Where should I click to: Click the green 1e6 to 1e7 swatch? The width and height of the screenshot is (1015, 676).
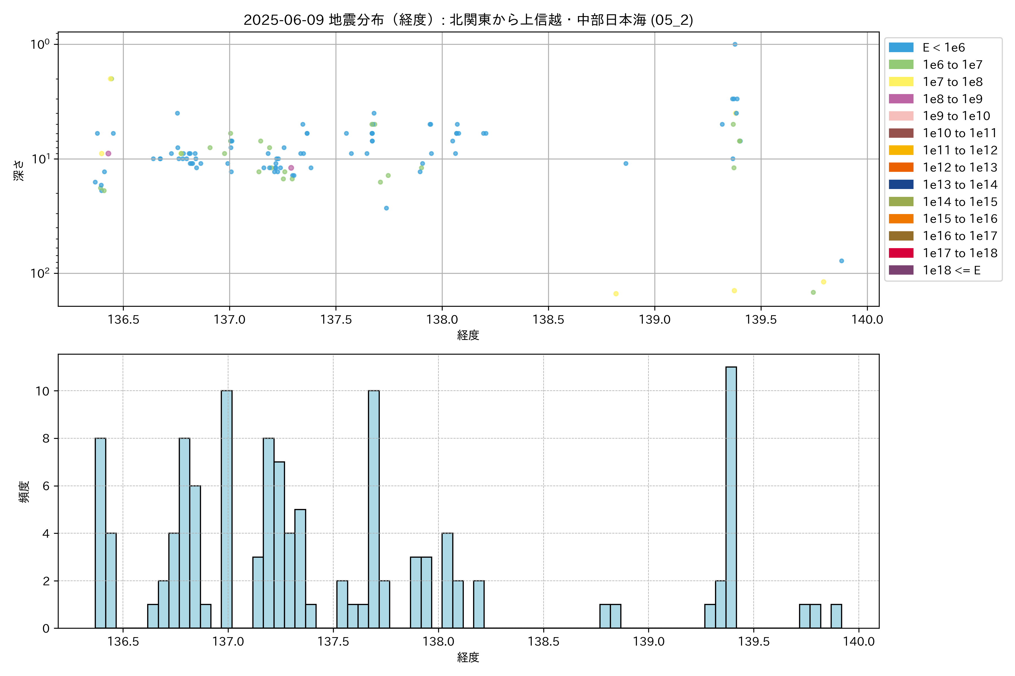pyautogui.click(x=901, y=65)
